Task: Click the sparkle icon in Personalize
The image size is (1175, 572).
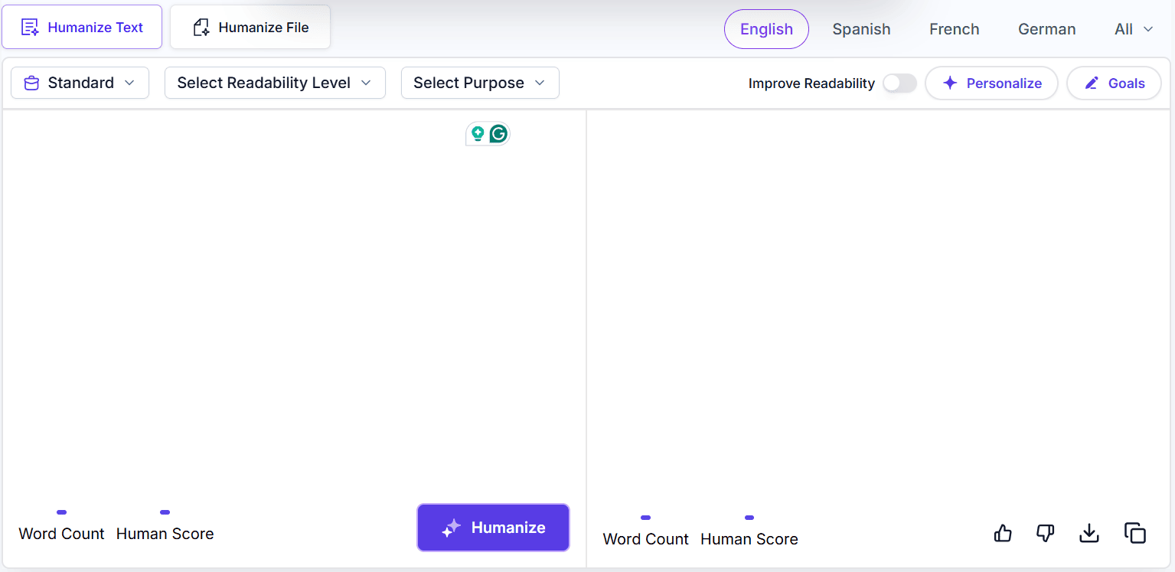Action: [x=950, y=83]
